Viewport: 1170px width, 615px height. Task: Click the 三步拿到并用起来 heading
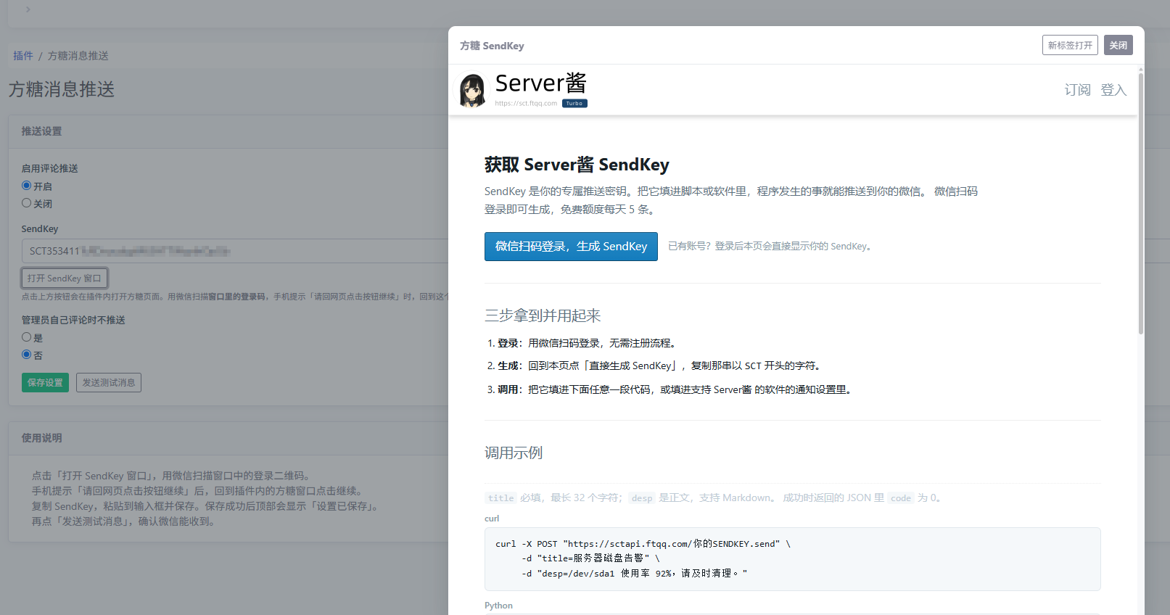[x=543, y=315]
